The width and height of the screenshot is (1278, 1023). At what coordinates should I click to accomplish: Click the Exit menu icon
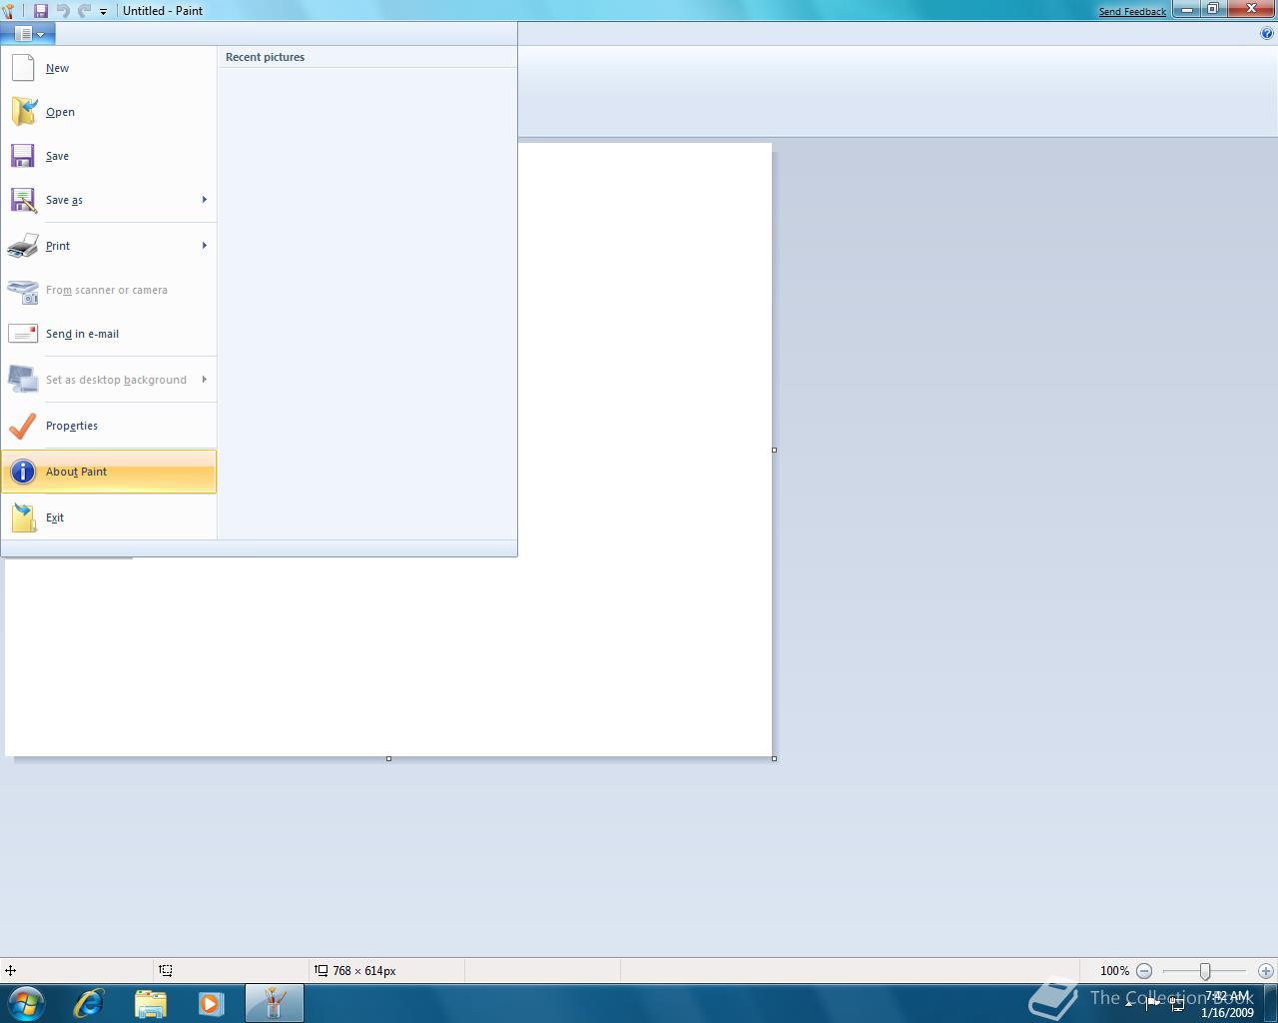23,517
